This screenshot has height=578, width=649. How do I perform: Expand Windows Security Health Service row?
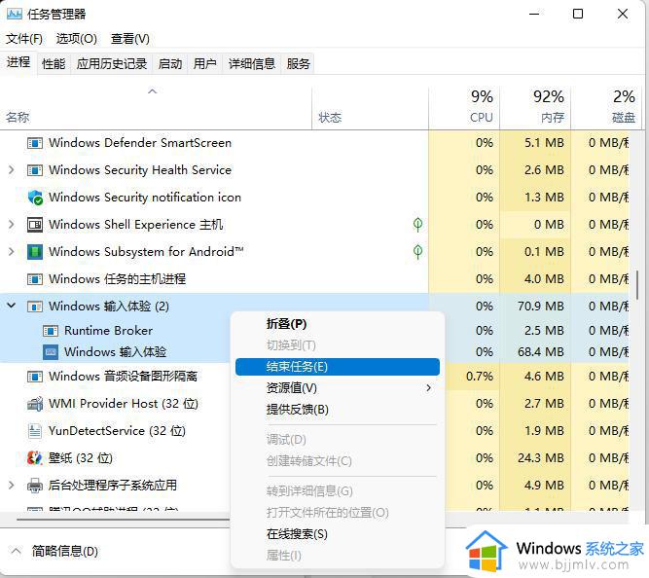tap(11, 169)
